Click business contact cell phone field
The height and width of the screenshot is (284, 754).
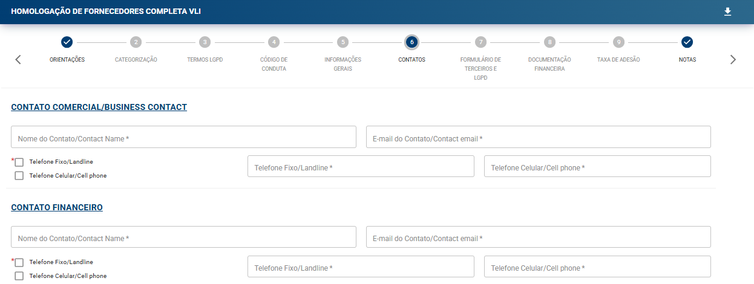pos(597,166)
